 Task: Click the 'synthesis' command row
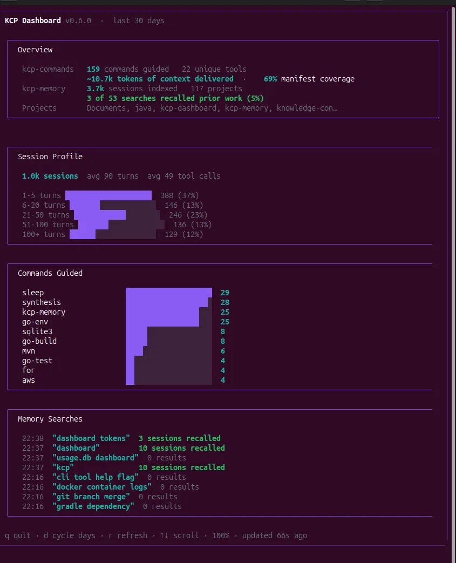(x=42, y=302)
